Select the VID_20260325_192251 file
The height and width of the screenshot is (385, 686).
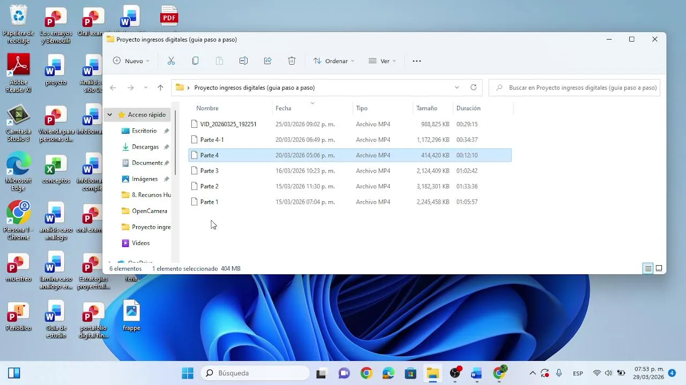click(x=350, y=124)
